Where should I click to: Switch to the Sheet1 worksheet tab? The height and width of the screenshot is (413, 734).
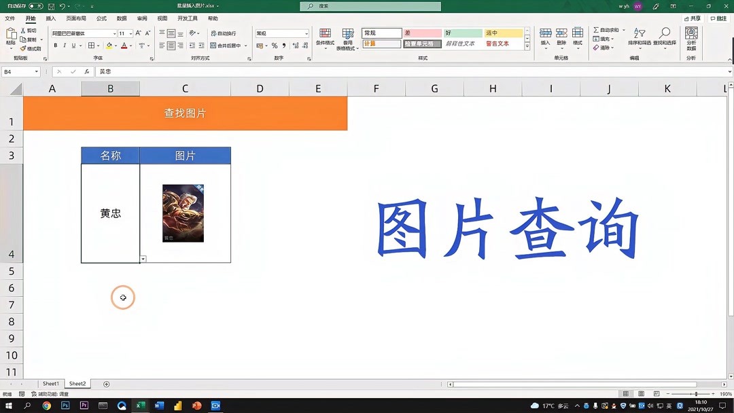tap(50, 383)
